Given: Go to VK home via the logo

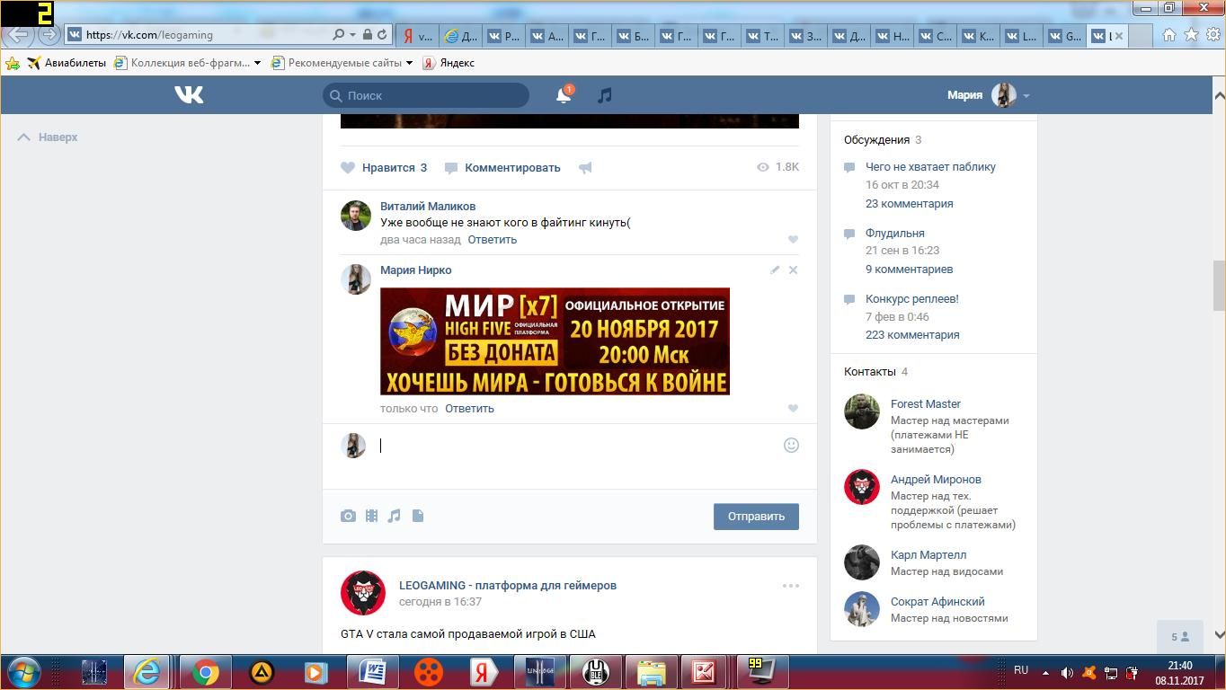Looking at the screenshot, I should (x=189, y=94).
